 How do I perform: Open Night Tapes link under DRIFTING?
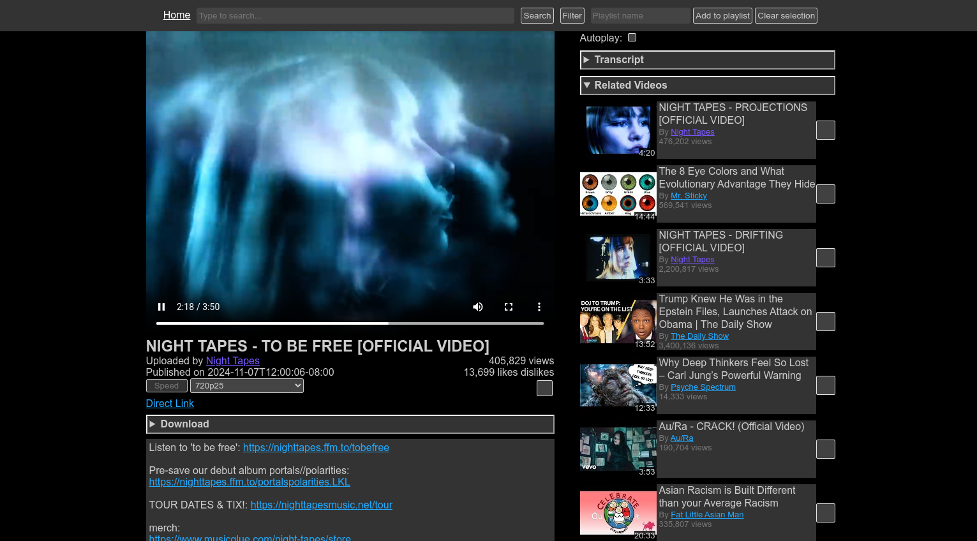[692, 260]
